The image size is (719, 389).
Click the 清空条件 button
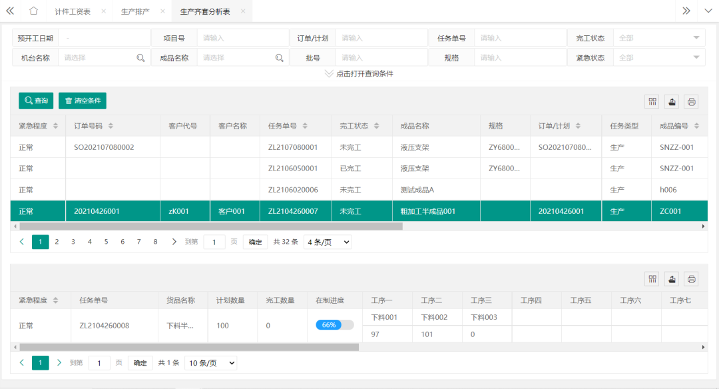[83, 101]
